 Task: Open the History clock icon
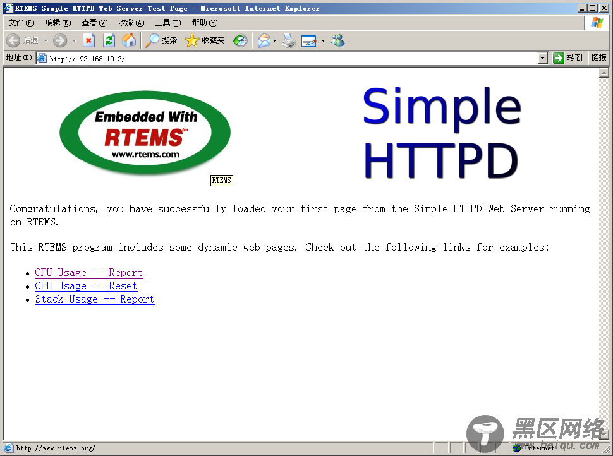[240, 40]
